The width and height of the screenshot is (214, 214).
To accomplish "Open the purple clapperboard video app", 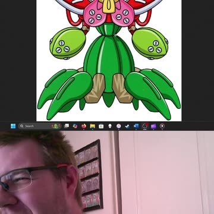I will coord(153,126).
